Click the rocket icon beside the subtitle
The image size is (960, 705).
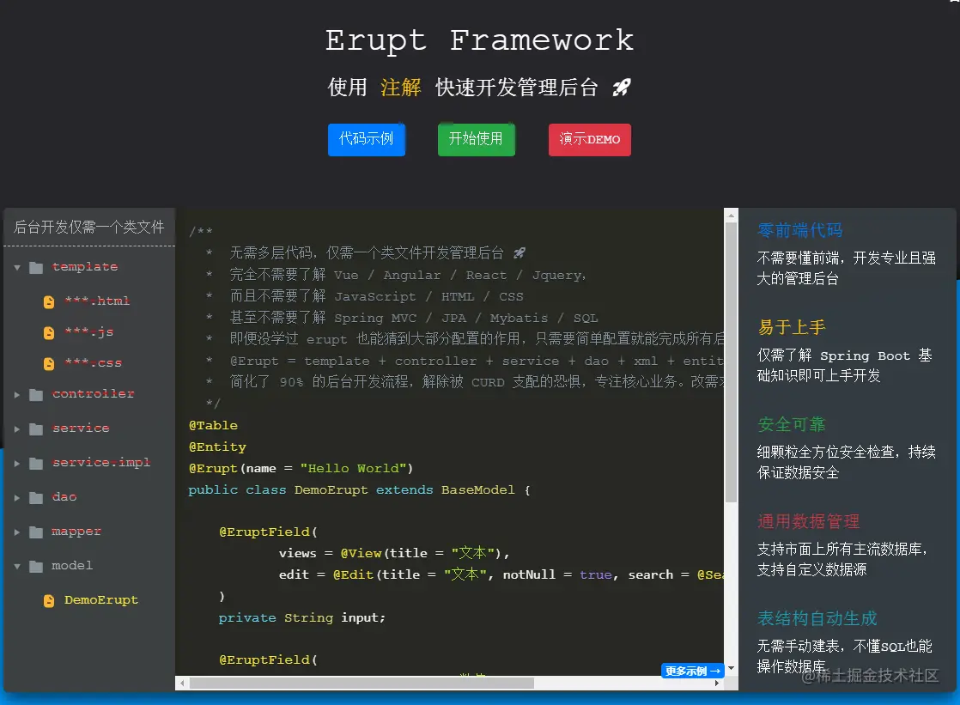click(622, 88)
